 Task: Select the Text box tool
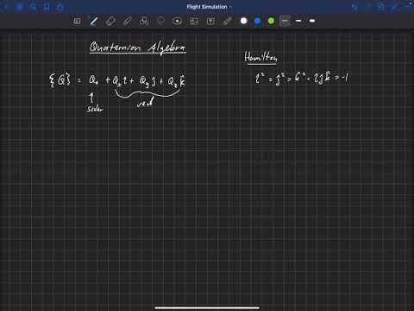point(210,21)
